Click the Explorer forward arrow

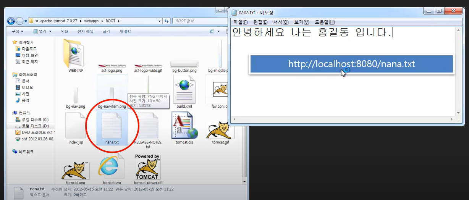click(x=19, y=21)
